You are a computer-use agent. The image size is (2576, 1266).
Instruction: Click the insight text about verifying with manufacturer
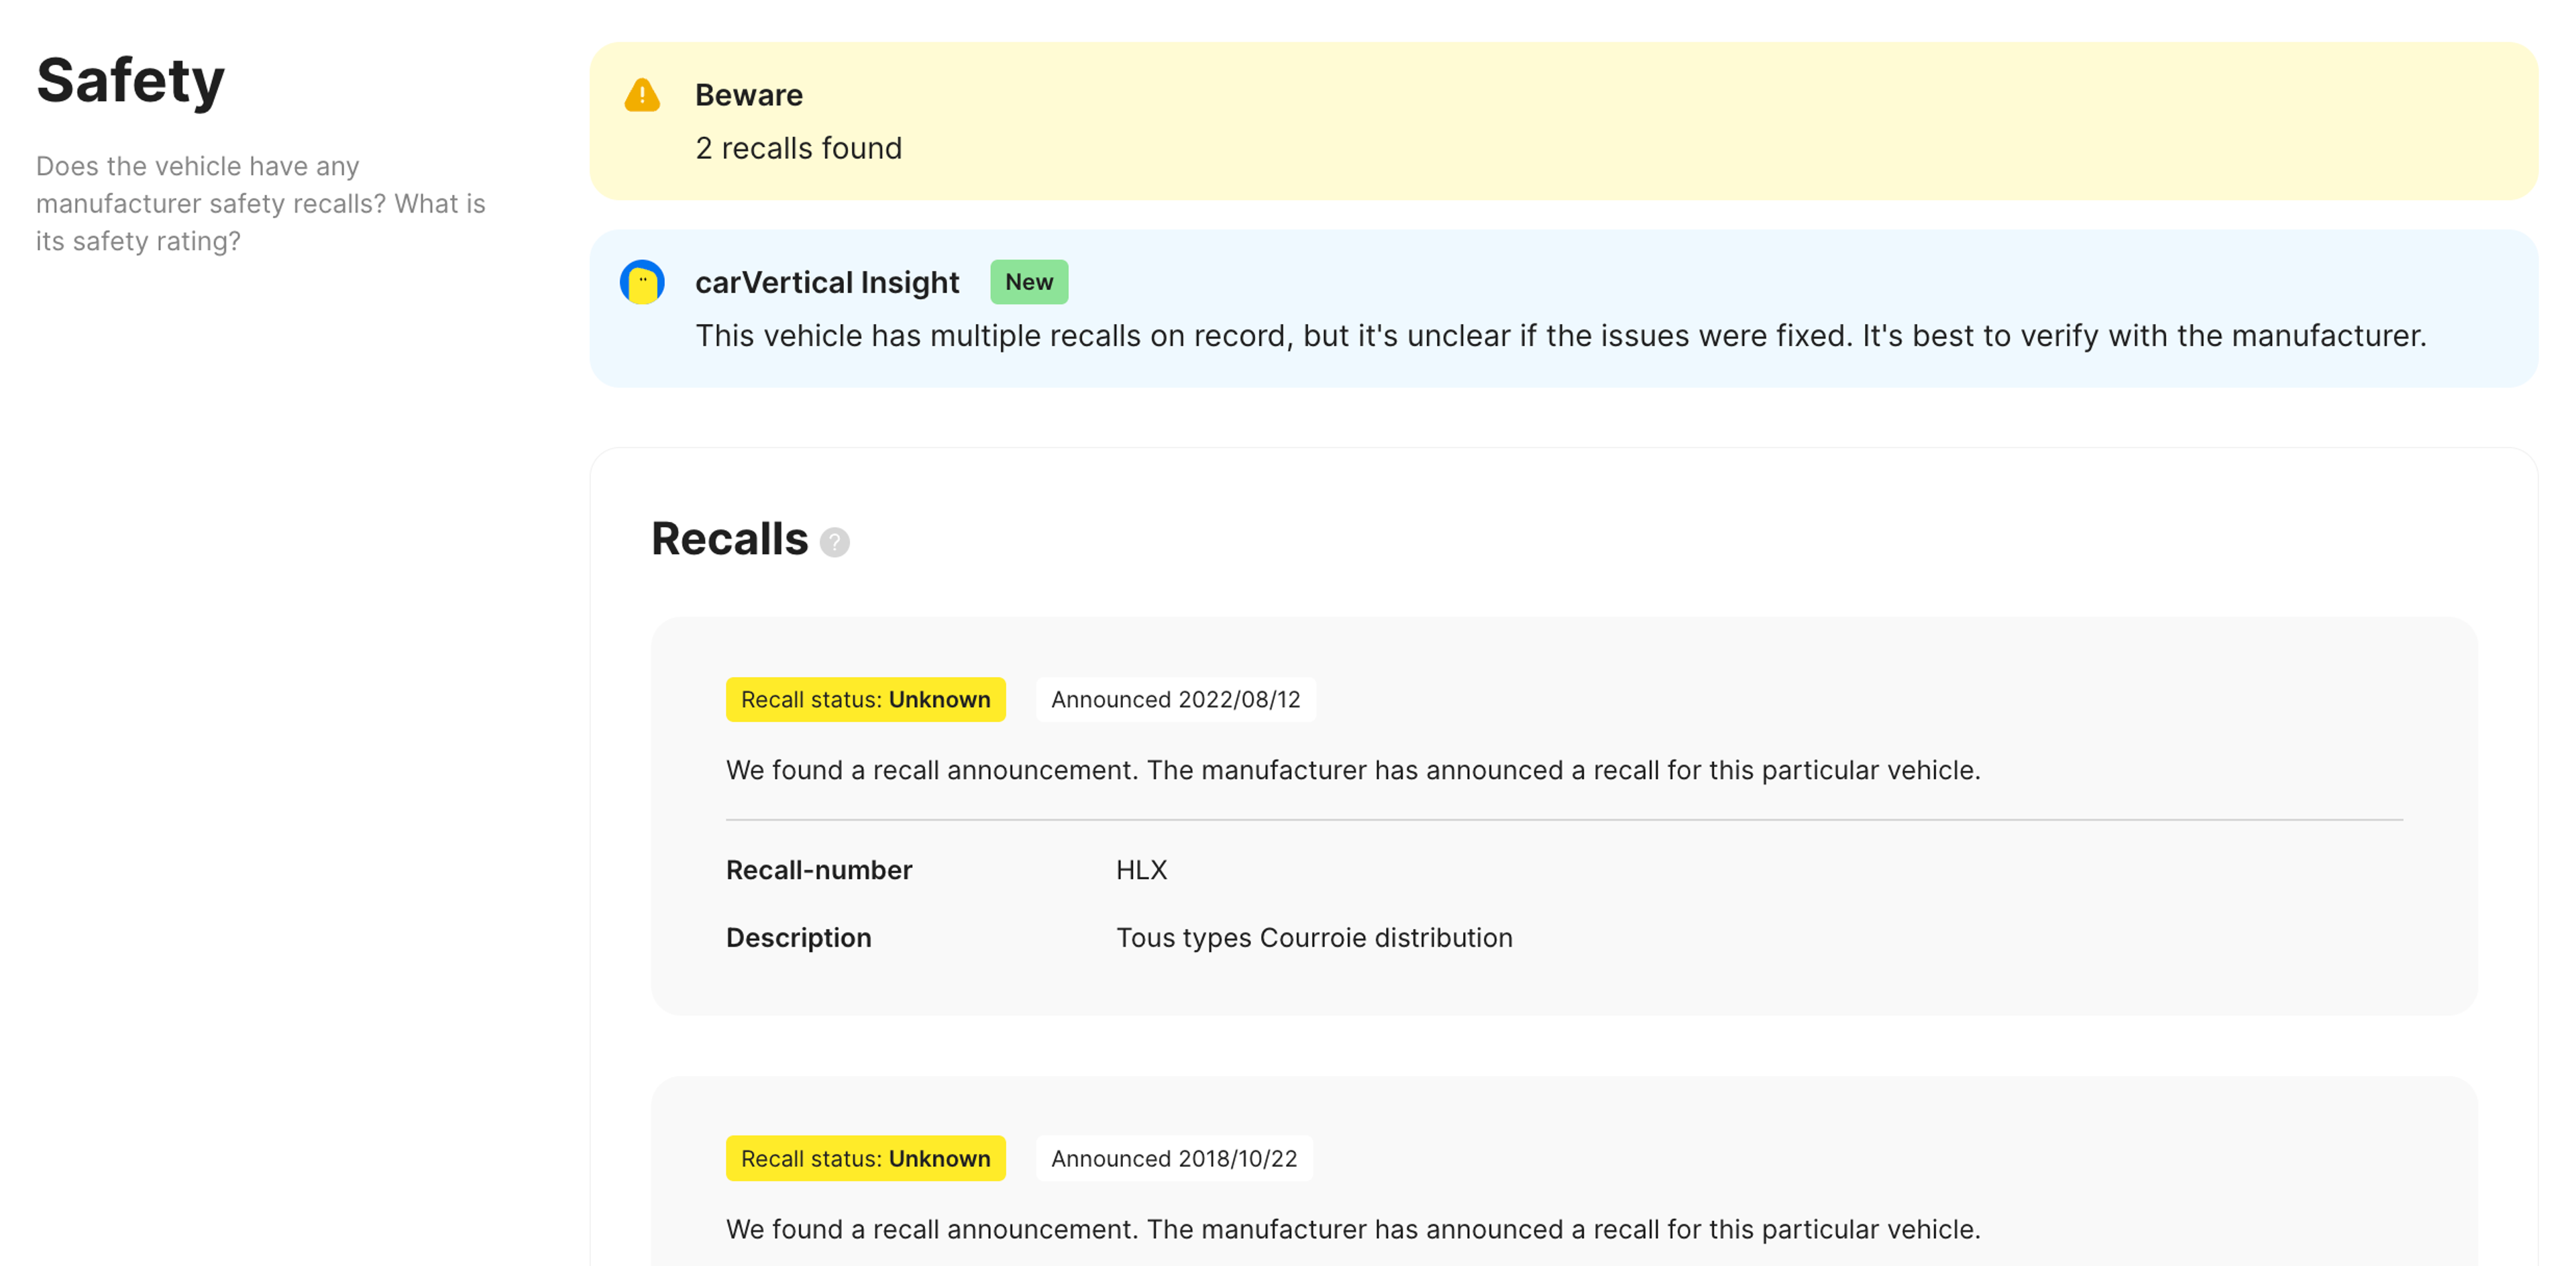pyautogui.click(x=1560, y=336)
